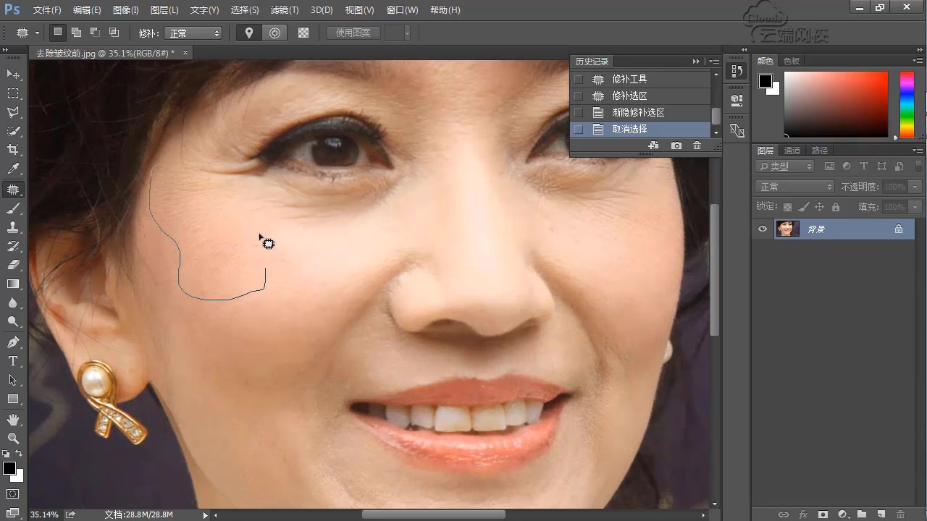The image size is (927, 521).
Task: Open the 图像(I) menu
Action: [x=126, y=10]
